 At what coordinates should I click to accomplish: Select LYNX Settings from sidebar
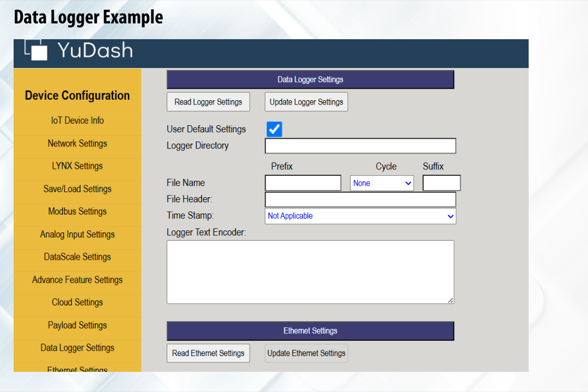coord(77,166)
